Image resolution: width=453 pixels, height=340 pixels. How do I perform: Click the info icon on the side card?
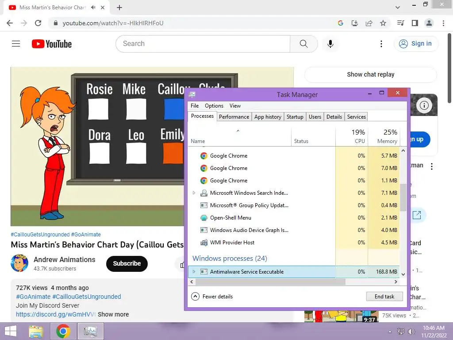(x=424, y=105)
